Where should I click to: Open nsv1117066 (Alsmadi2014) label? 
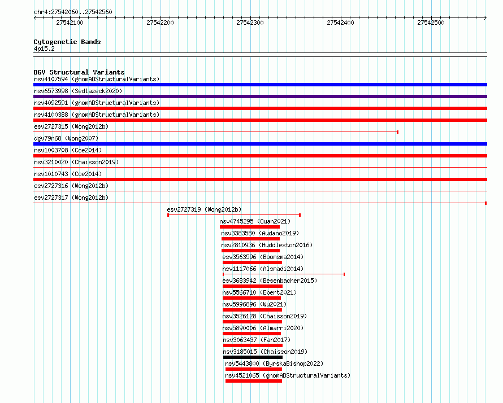[263, 269]
